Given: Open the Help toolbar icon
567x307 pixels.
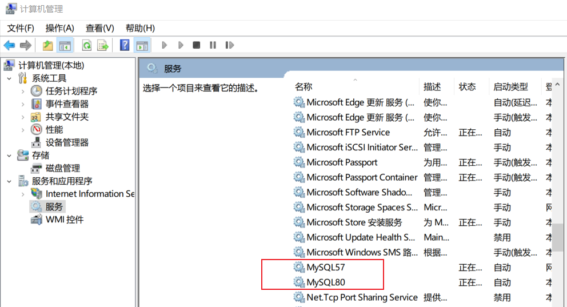Looking at the screenshot, I should 125,45.
